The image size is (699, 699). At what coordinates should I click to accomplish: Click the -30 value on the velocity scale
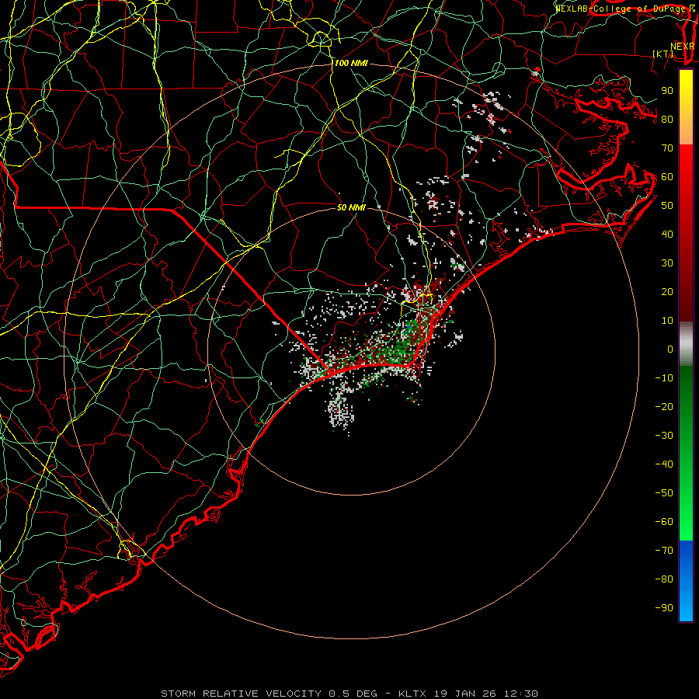(x=664, y=436)
